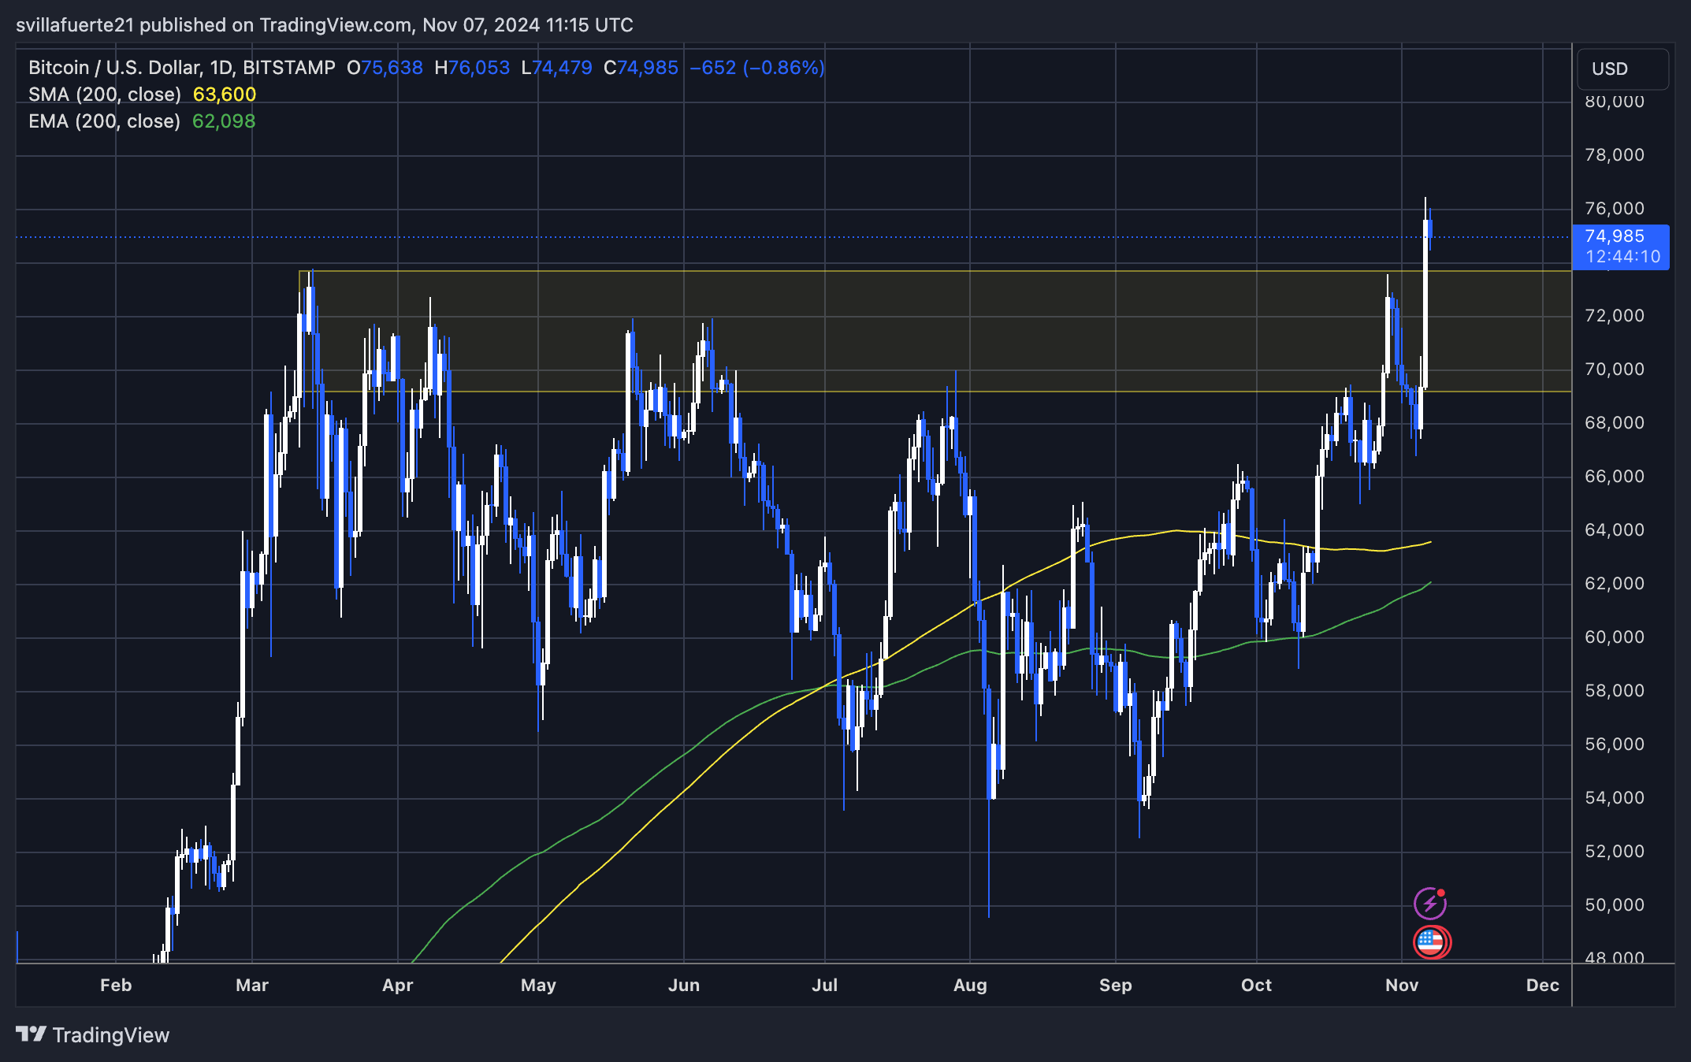Open the BITSTAMP exchange label in the legend
Viewport: 1691px width, 1062px height.
pyautogui.click(x=291, y=67)
